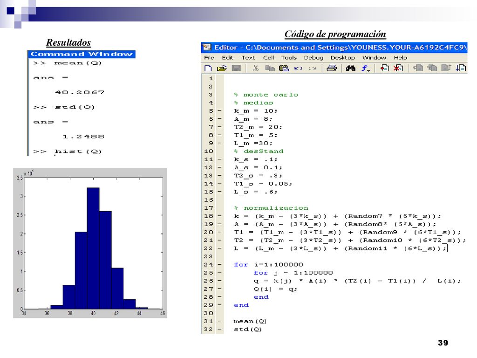Open the Edit menu
477x358 pixels.
[x=227, y=57]
